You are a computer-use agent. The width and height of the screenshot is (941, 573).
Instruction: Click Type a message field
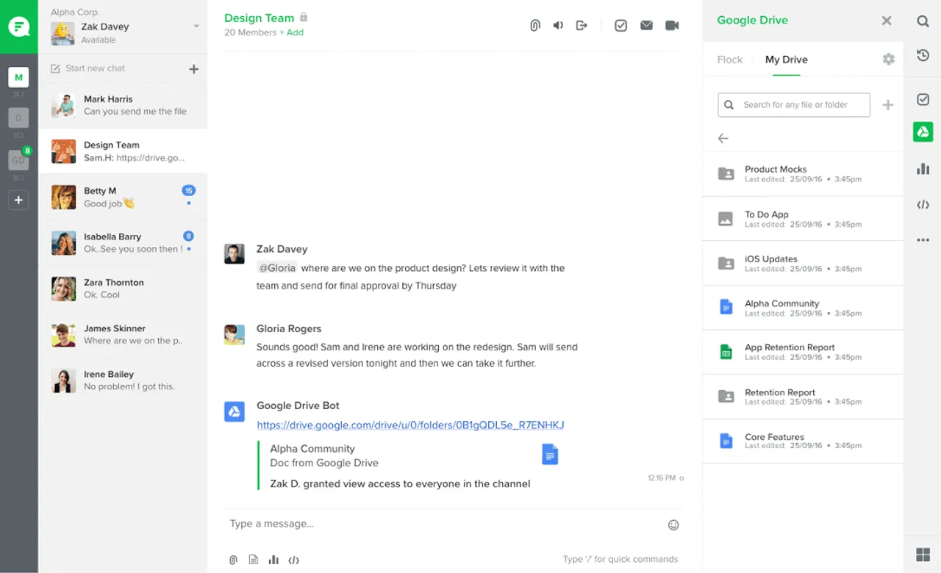coord(441,524)
